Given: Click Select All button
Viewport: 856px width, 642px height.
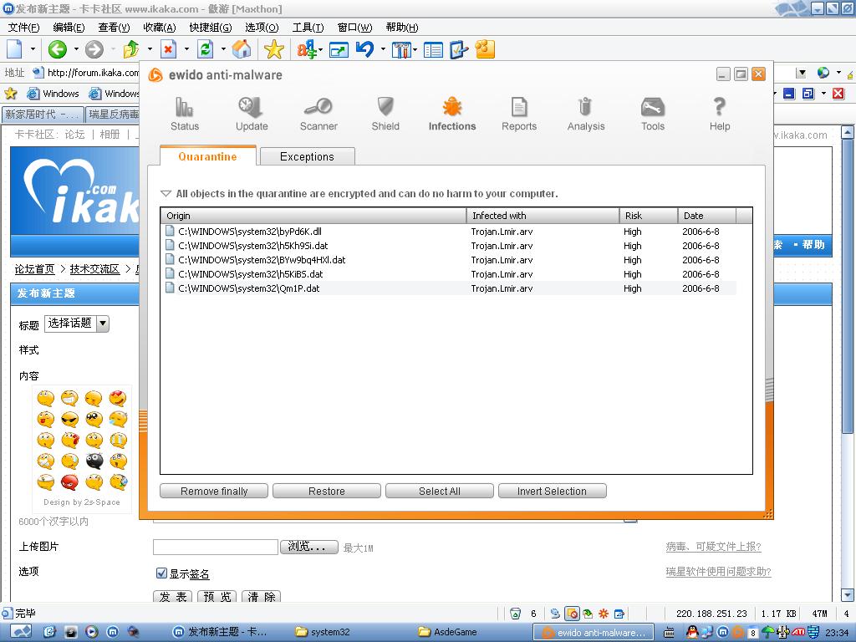Looking at the screenshot, I should (440, 492).
